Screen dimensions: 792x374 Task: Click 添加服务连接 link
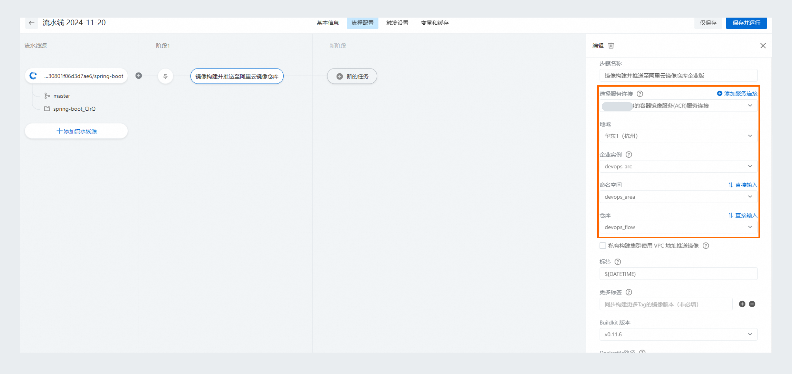click(x=737, y=93)
